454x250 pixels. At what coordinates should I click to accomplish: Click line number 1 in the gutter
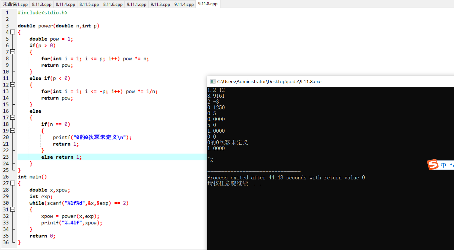point(7,13)
